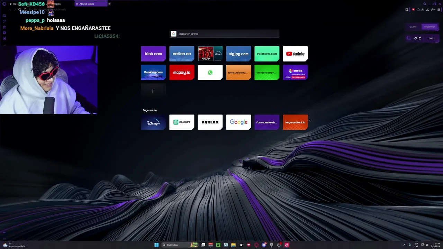The width and height of the screenshot is (443, 249).
Task: Open the notion.so speed dial tile
Action: 182,54
